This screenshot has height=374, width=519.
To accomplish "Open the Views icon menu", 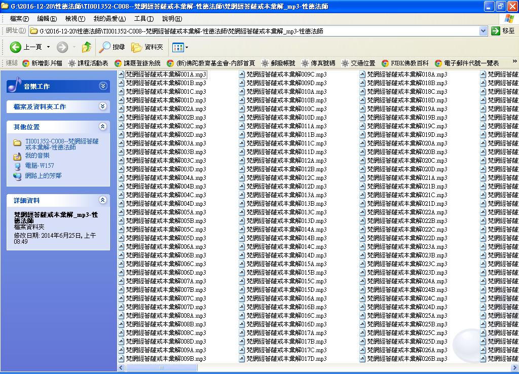I will click(x=180, y=47).
